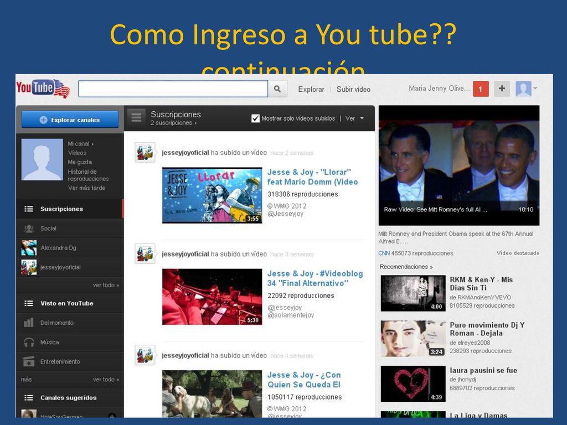
Task: Toggle Mostrar solo vídeos subidos checkbox
Action: [255, 118]
